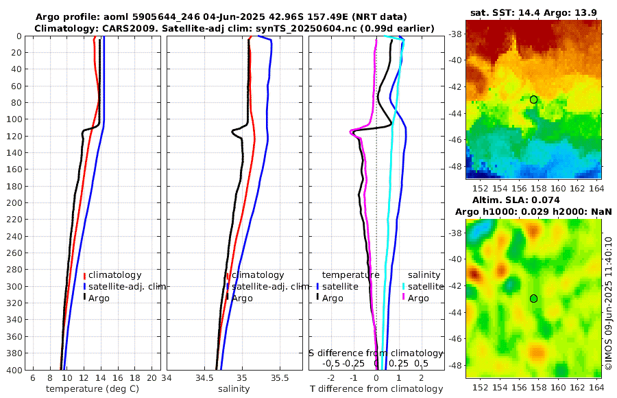Click 'Argo' legend text in the salinity panel

pyautogui.click(x=242, y=298)
